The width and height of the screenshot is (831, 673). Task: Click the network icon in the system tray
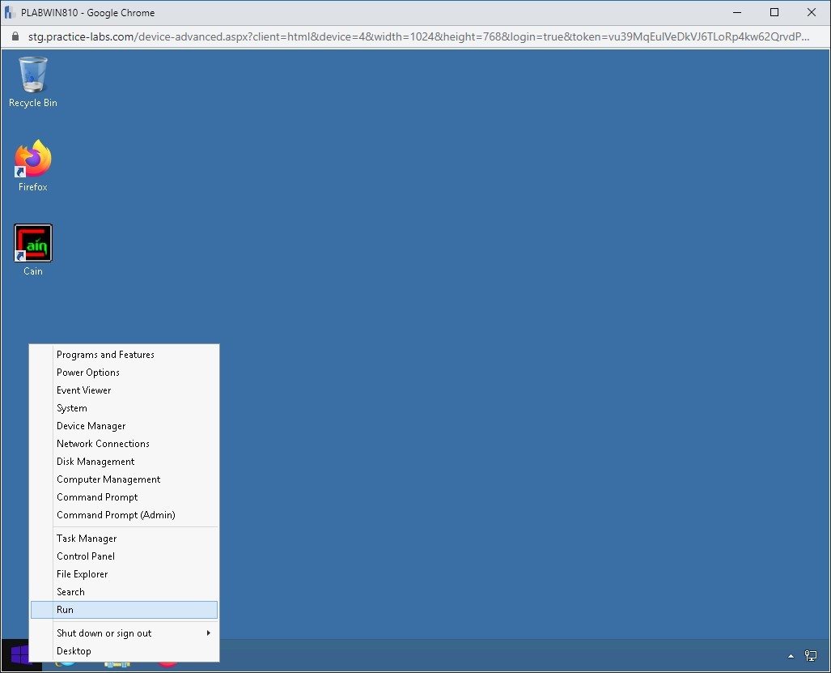[x=812, y=655]
